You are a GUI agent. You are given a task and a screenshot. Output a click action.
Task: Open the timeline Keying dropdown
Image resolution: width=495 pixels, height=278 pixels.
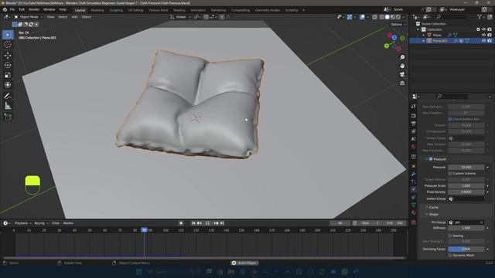coord(41,223)
